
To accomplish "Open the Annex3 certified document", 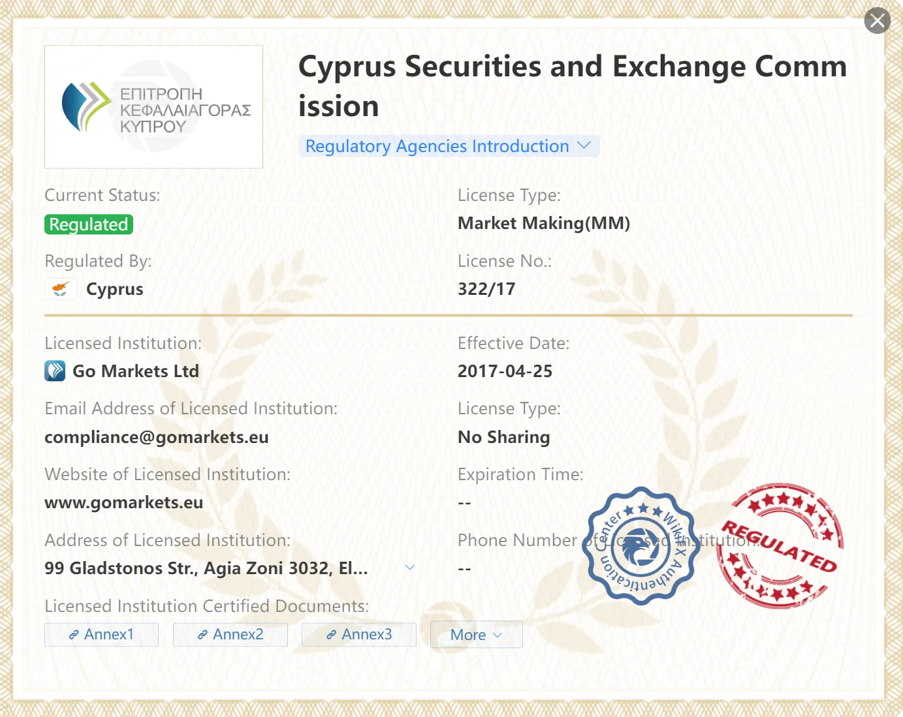I will pos(359,634).
